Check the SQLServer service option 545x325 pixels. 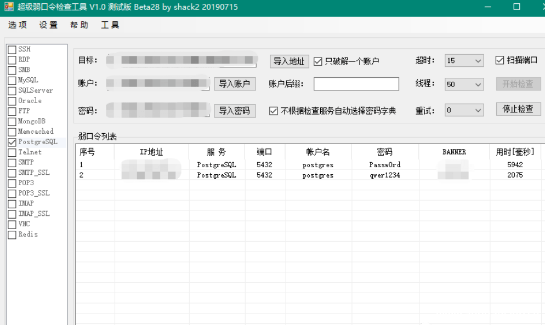(12, 90)
